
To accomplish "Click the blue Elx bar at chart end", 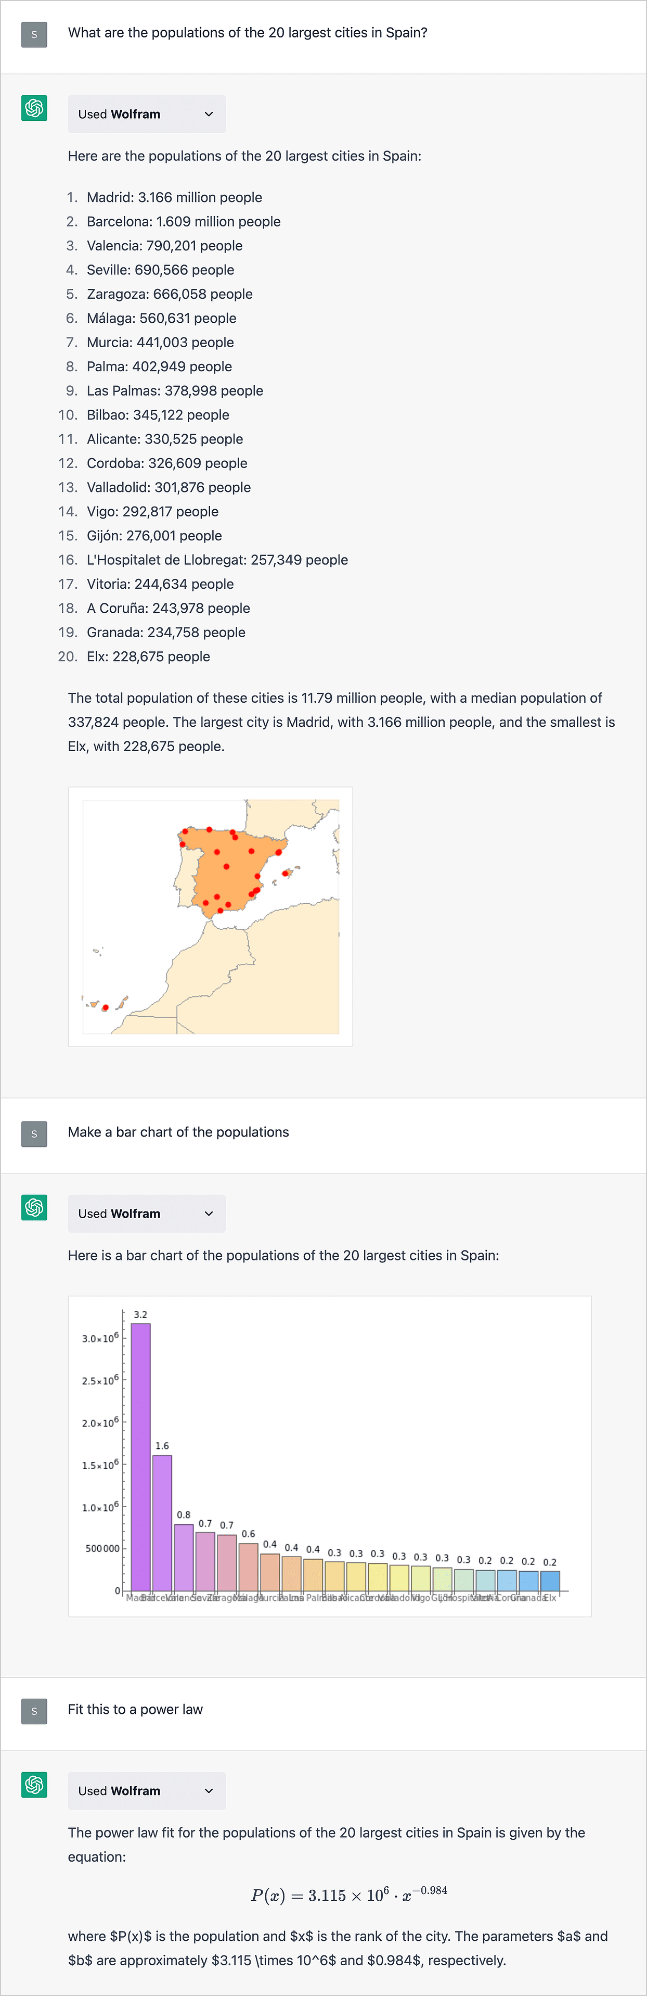I will [550, 1581].
